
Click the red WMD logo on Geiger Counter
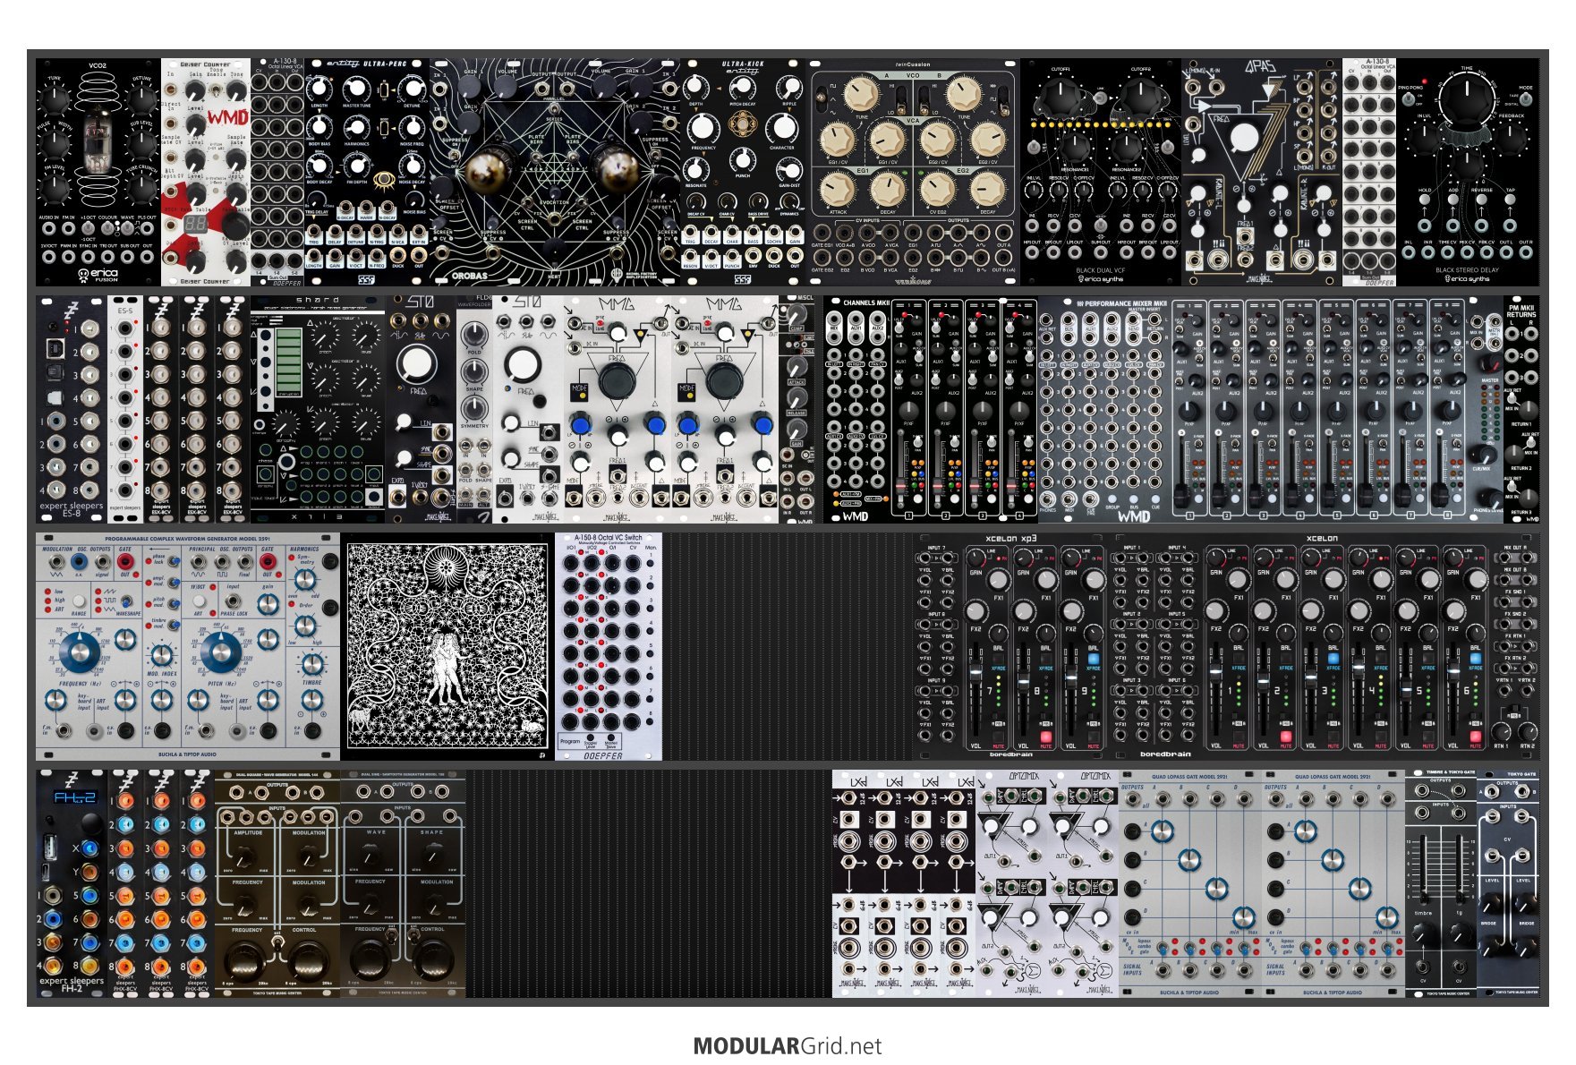228,119
